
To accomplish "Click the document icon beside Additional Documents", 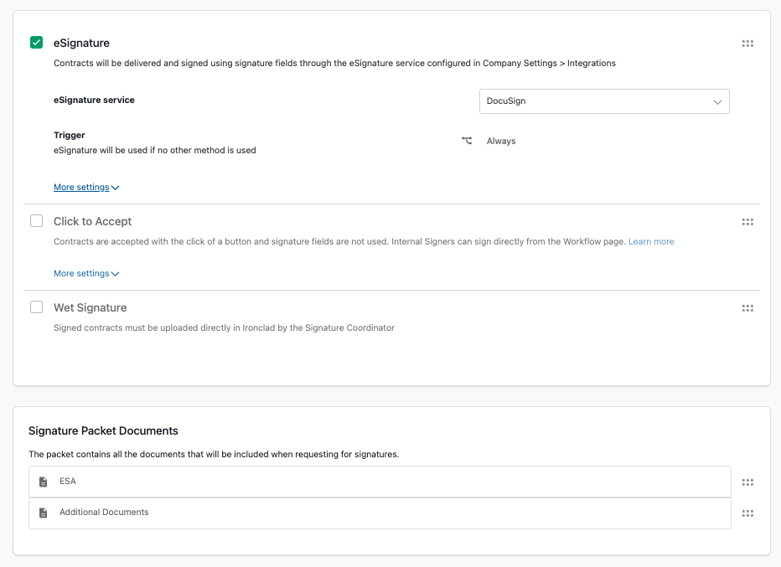I will 43,512.
